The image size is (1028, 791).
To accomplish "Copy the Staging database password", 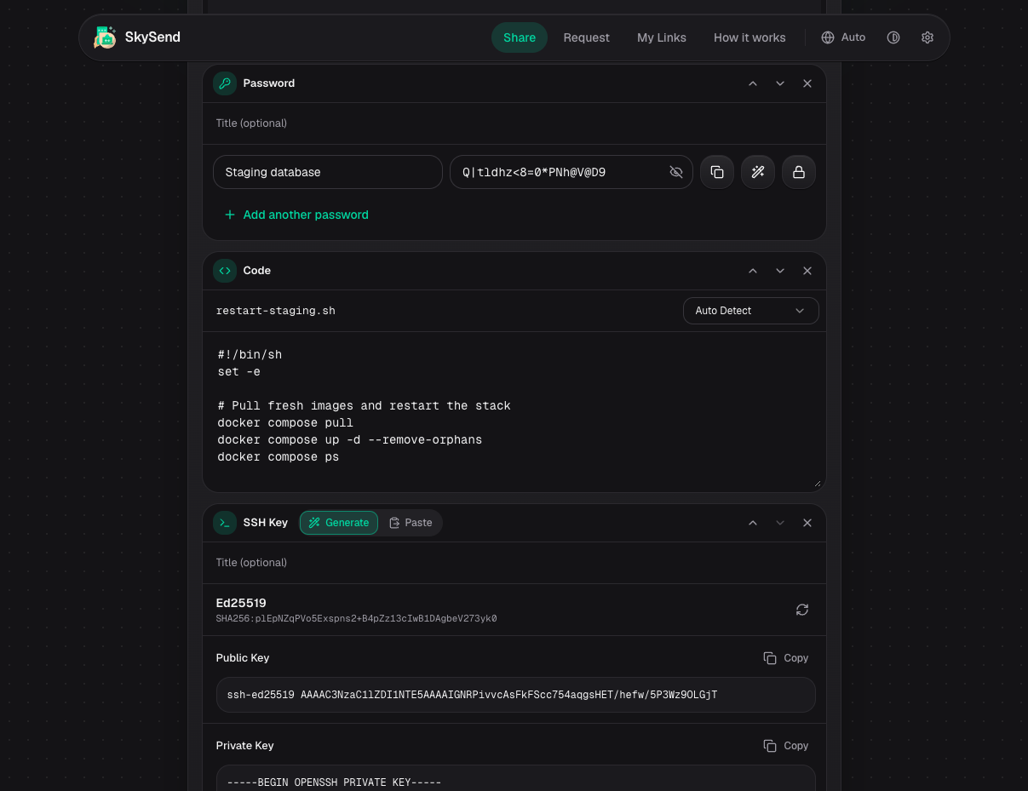I will [x=717, y=172].
